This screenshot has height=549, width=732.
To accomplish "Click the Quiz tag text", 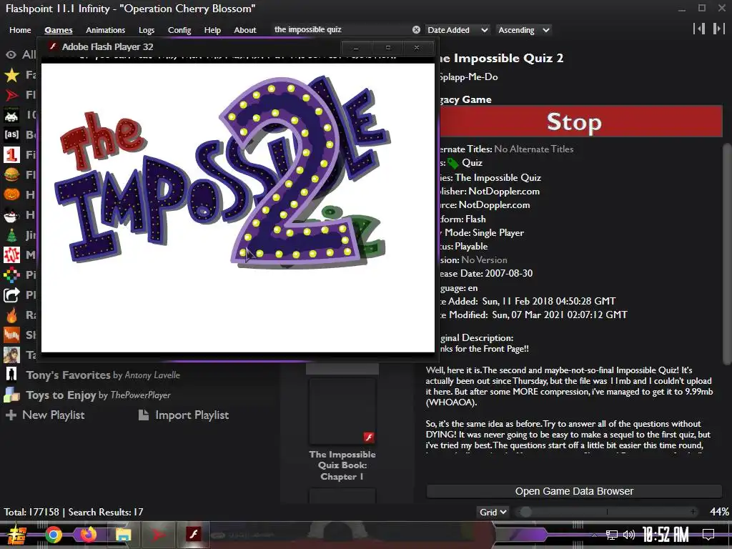I will click(x=472, y=163).
